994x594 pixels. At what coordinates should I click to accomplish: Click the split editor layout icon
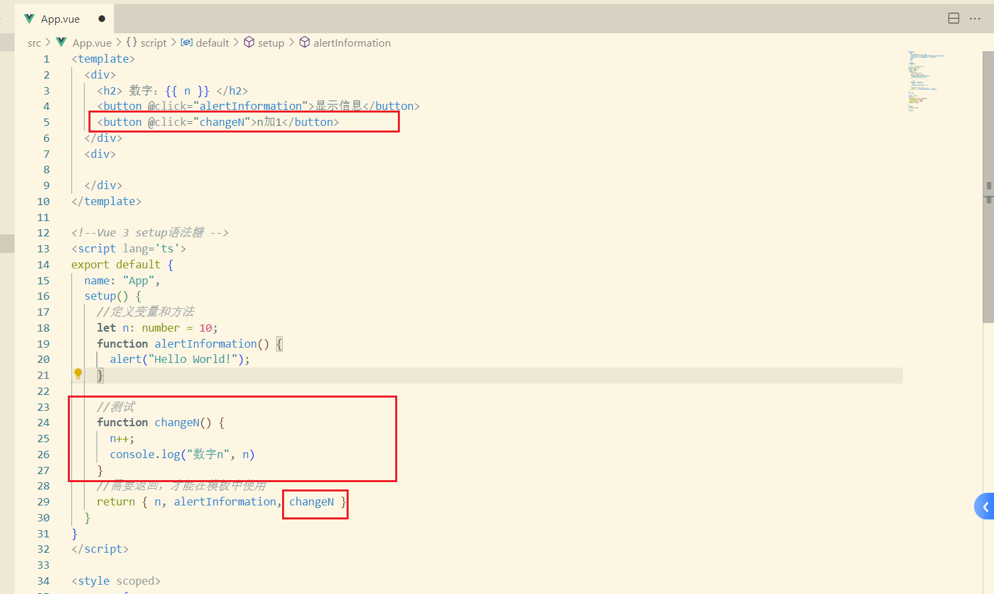pyautogui.click(x=953, y=19)
